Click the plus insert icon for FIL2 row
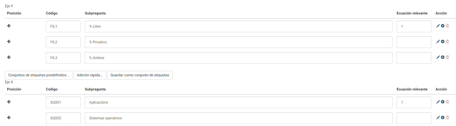Image resolution: width=456 pixels, height=126 pixels. pos(443,41)
